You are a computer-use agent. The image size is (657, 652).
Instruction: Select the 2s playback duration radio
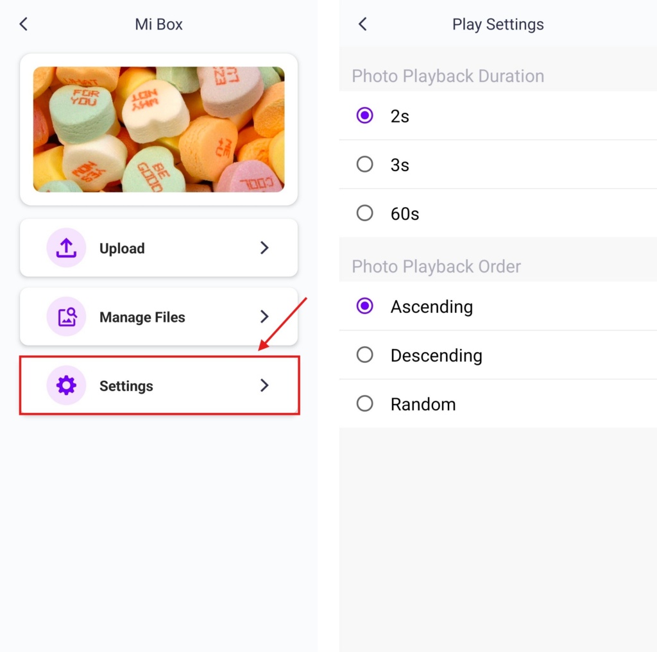pos(364,115)
